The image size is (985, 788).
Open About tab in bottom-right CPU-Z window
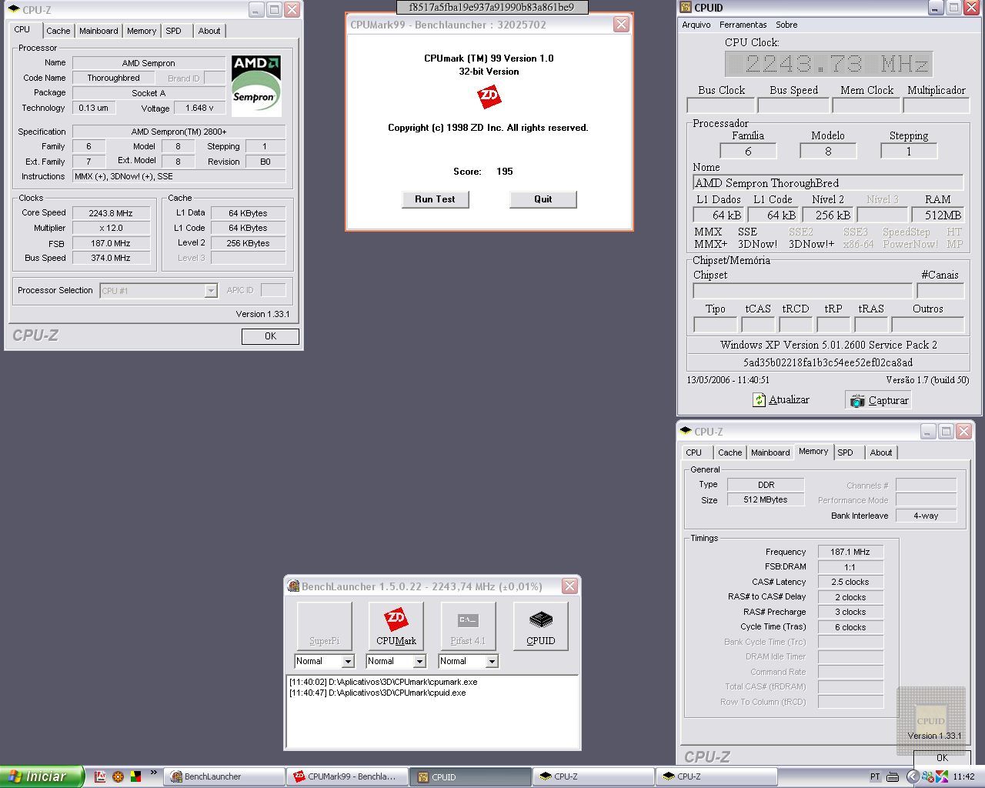pos(881,452)
